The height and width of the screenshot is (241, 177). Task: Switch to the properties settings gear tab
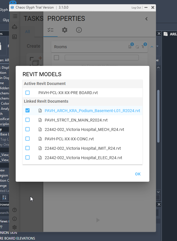point(65,30)
